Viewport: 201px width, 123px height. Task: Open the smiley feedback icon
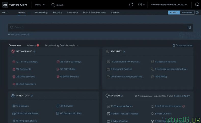(197, 5)
